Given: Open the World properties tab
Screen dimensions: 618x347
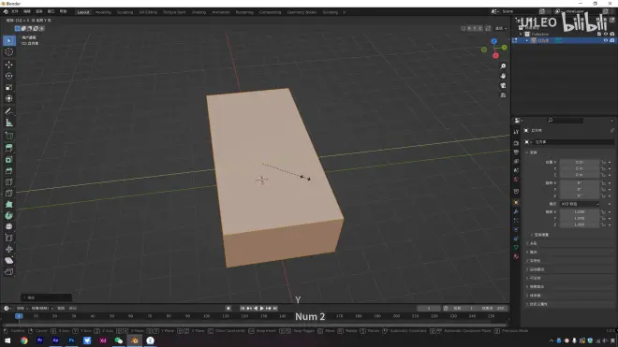Looking at the screenshot, I should pyautogui.click(x=516, y=180).
